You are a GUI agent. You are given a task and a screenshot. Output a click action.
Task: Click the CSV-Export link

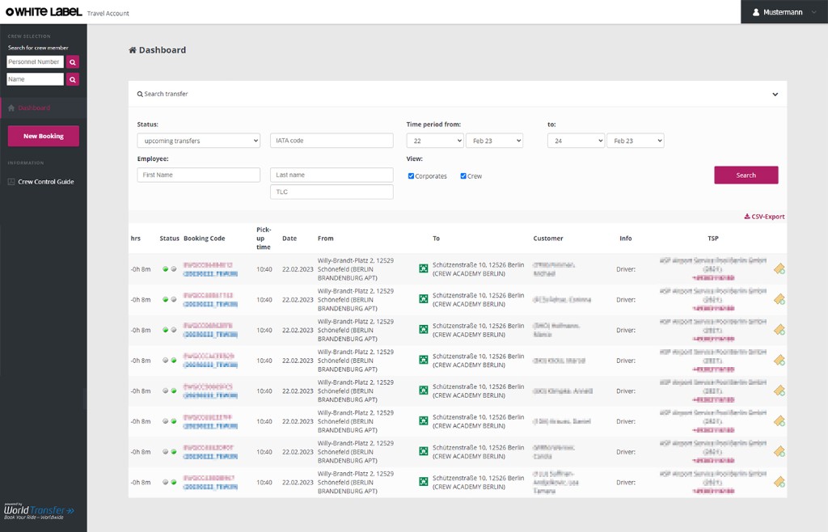tap(764, 217)
